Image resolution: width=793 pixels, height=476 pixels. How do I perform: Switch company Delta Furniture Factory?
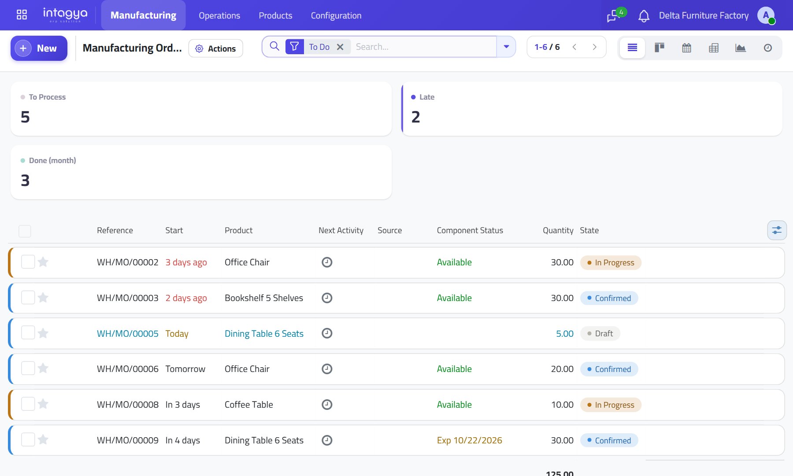click(x=704, y=15)
